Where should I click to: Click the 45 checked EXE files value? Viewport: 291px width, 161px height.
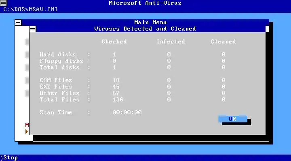pyautogui.click(x=116, y=87)
